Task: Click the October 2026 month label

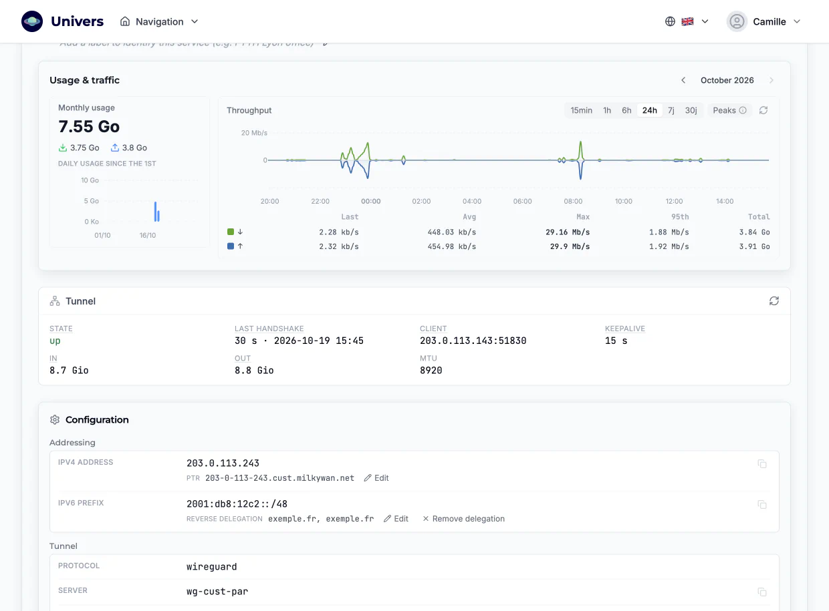Action: coord(727,80)
